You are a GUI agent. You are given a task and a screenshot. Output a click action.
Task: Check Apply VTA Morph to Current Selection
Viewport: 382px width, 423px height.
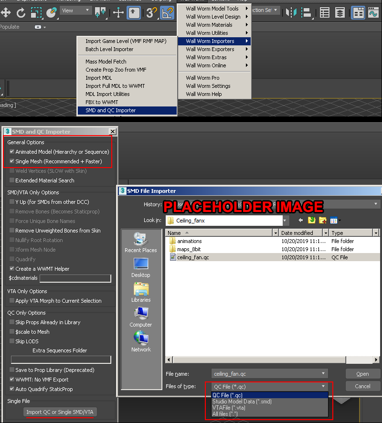tap(12, 300)
